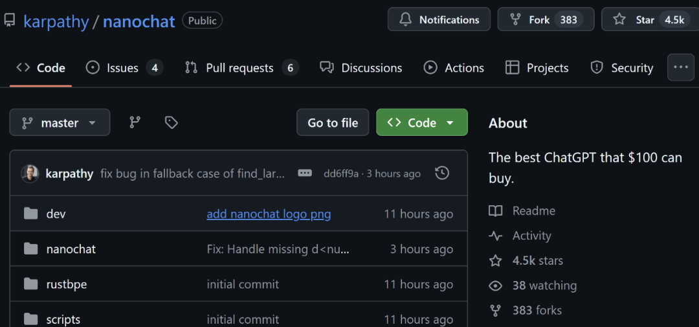Image resolution: width=699 pixels, height=327 pixels.
Task: Open the more tabs overflow menu
Action: 680,67
